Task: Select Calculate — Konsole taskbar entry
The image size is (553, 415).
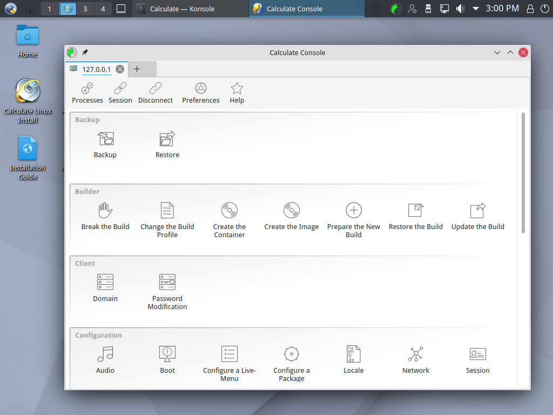Action: (x=191, y=9)
